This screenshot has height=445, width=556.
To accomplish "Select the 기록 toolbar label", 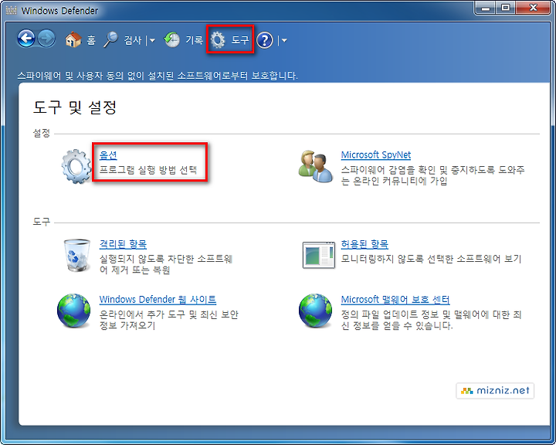I will [194, 40].
